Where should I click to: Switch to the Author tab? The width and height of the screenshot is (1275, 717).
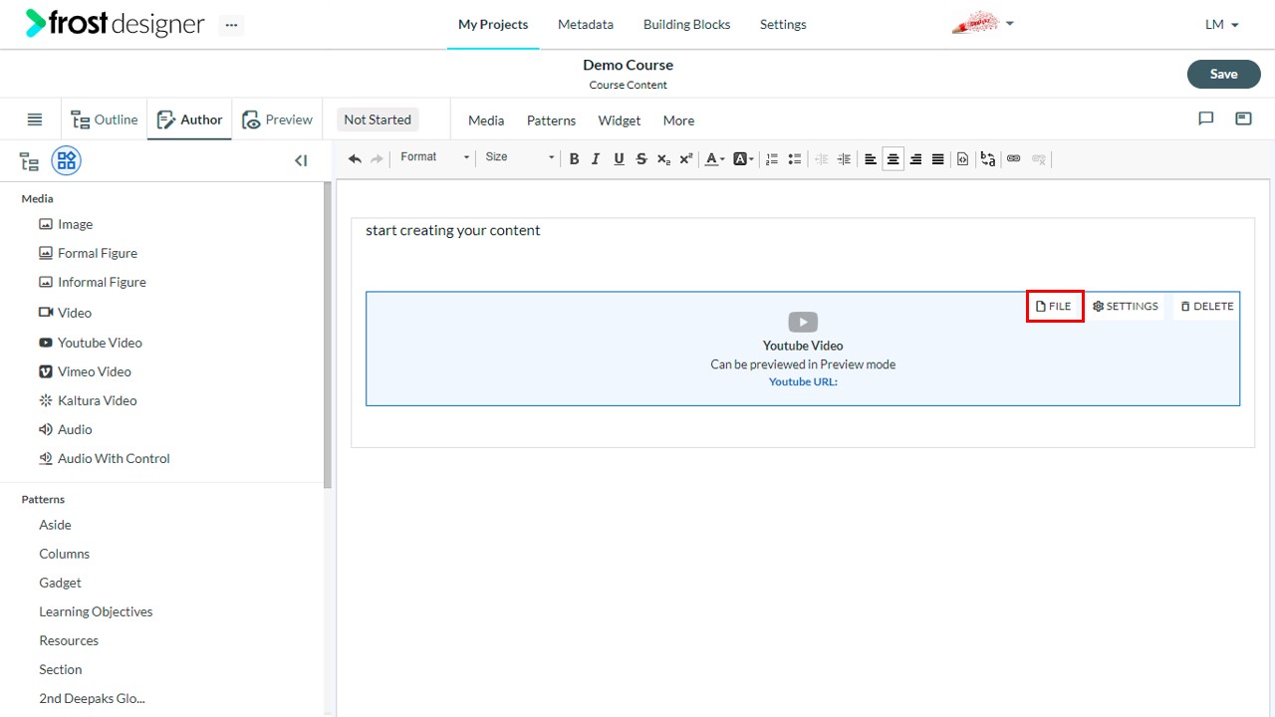(x=189, y=119)
